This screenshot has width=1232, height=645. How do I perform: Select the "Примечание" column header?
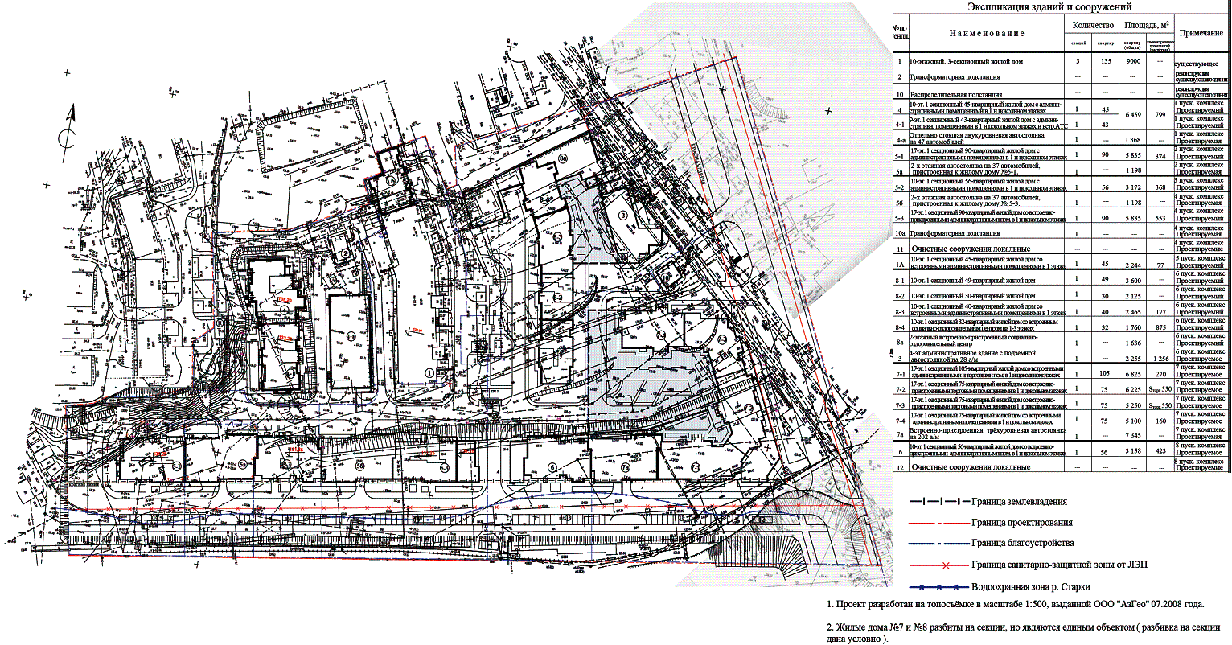(1201, 33)
